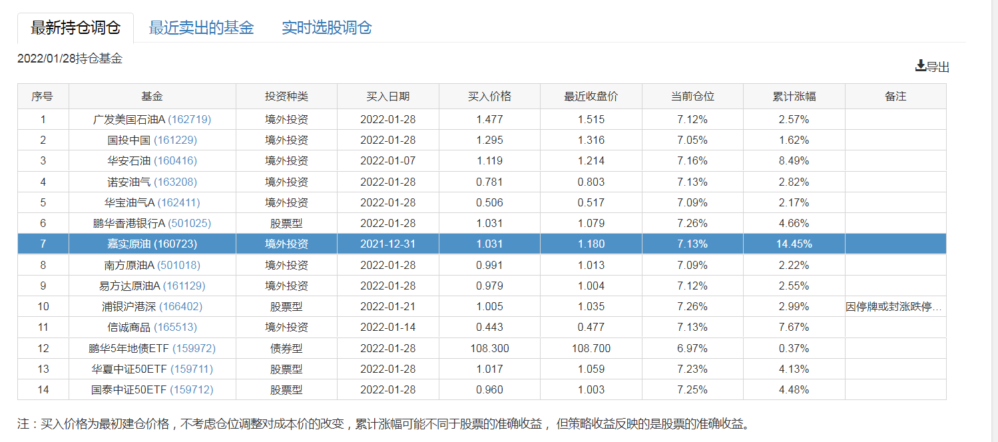Open fund link 诺安油气 (163208)
This screenshot has height=442, width=998.
point(152,182)
